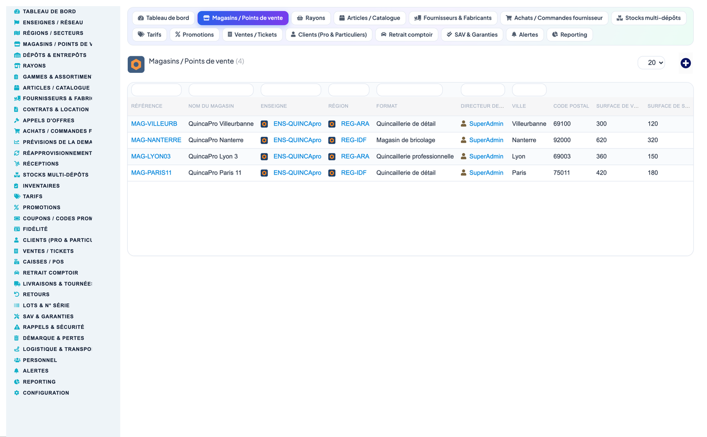707x437 pixels.
Task: Switch to the Rayons tab
Action: tap(311, 18)
